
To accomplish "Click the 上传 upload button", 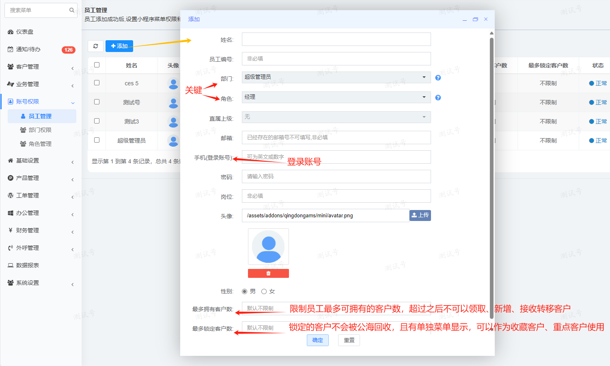I will pyautogui.click(x=420, y=215).
